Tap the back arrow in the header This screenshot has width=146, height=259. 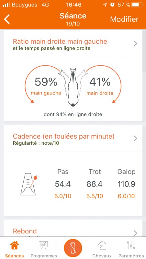pyautogui.click(x=7, y=19)
